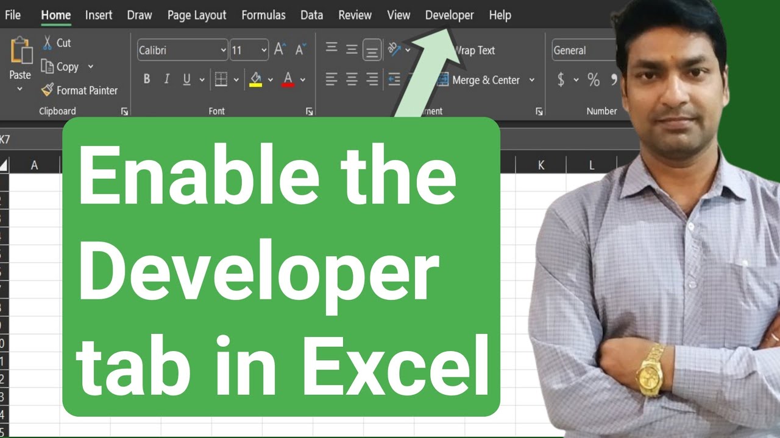Apply the Borders icon
This screenshot has width=780, height=438.
point(221,79)
